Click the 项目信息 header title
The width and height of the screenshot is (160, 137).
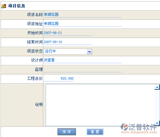[17, 6]
